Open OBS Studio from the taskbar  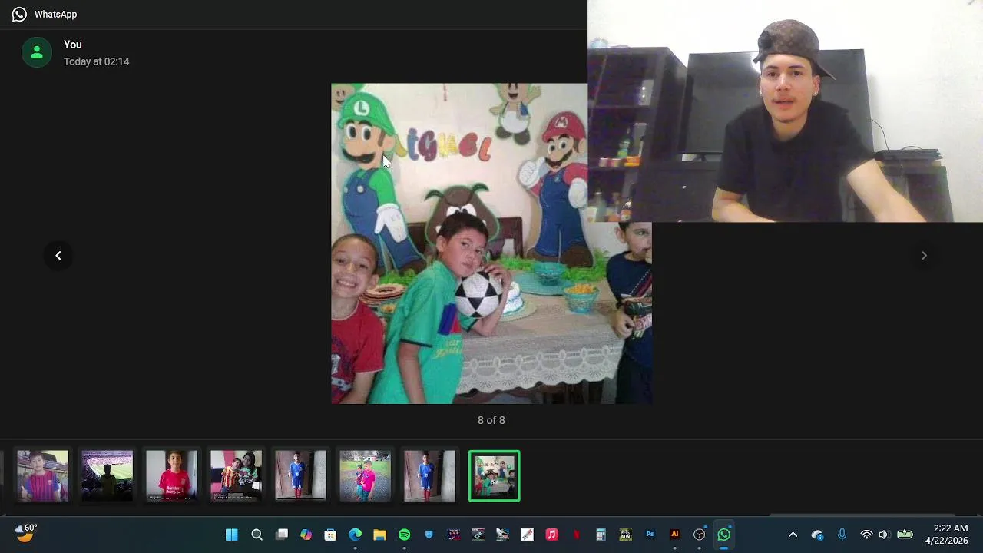point(699,535)
